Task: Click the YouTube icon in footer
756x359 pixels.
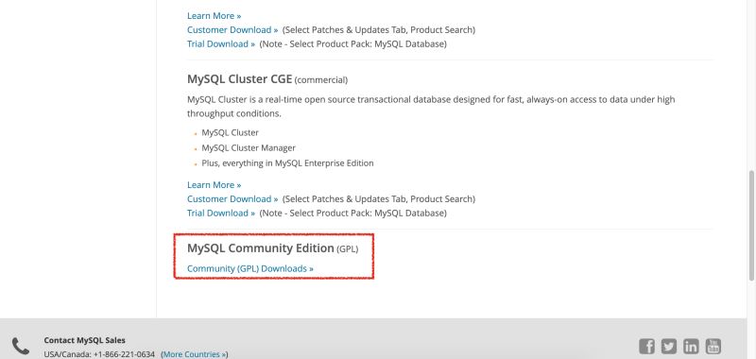Action: coord(713,346)
